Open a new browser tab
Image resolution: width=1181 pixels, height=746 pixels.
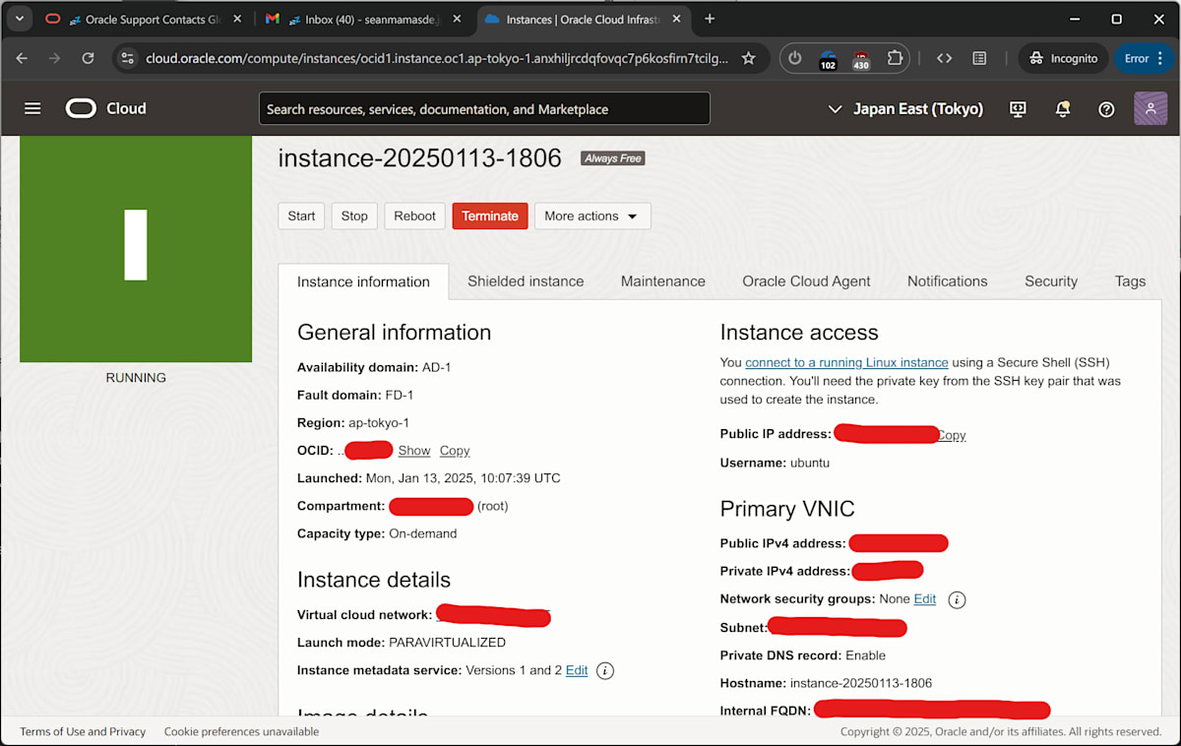click(x=710, y=19)
